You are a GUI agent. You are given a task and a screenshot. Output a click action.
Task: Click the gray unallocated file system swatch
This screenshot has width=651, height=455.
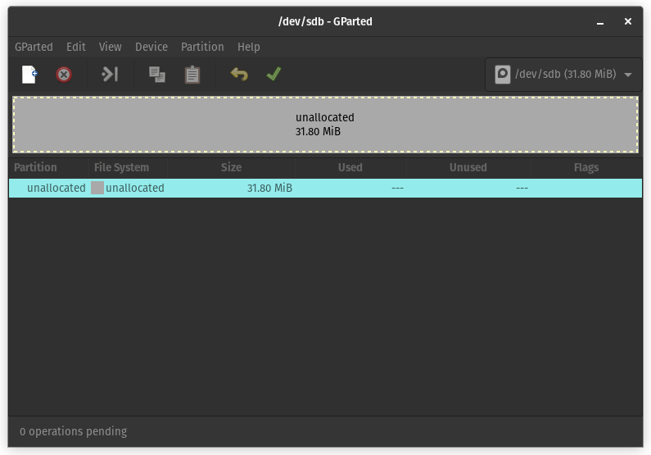click(97, 188)
